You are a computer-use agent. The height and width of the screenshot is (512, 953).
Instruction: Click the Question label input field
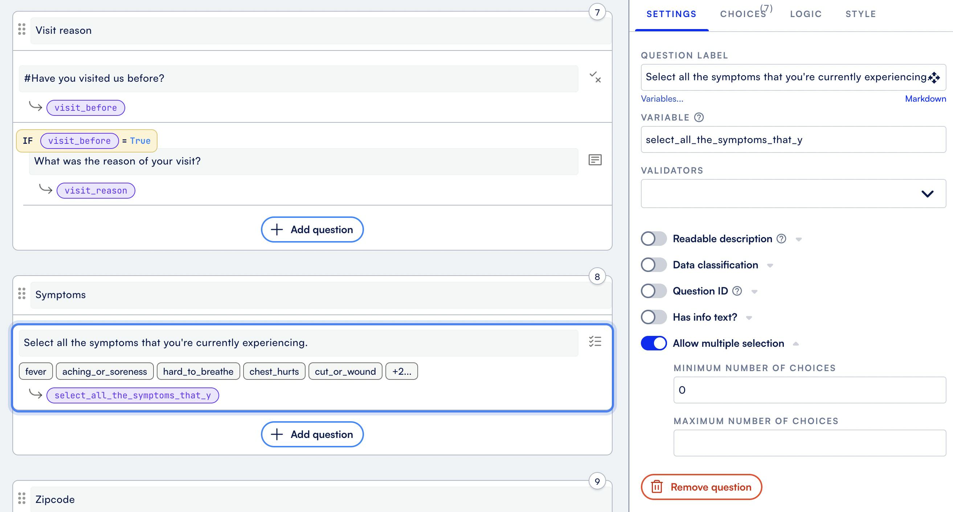tap(793, 77)
